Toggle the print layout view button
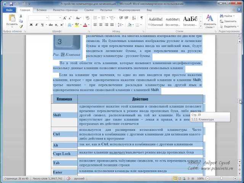 tap(175, 178)
